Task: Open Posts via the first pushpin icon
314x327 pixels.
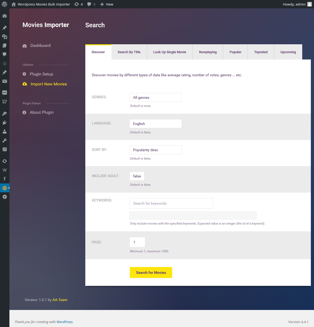Action: (4, 28)
